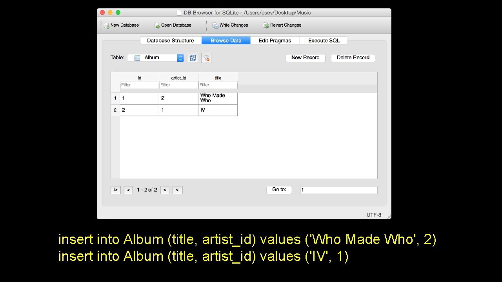Select the Browse Data tab

pyautogui.click(x=226, y=40)
